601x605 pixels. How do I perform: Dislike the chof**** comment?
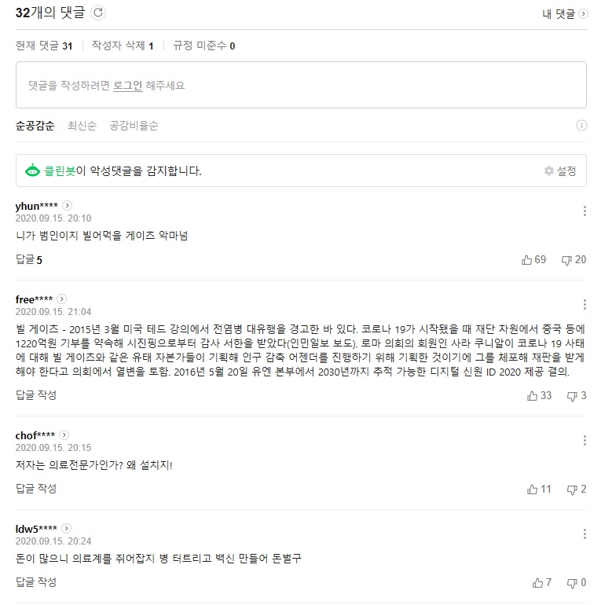click(577, 489)
